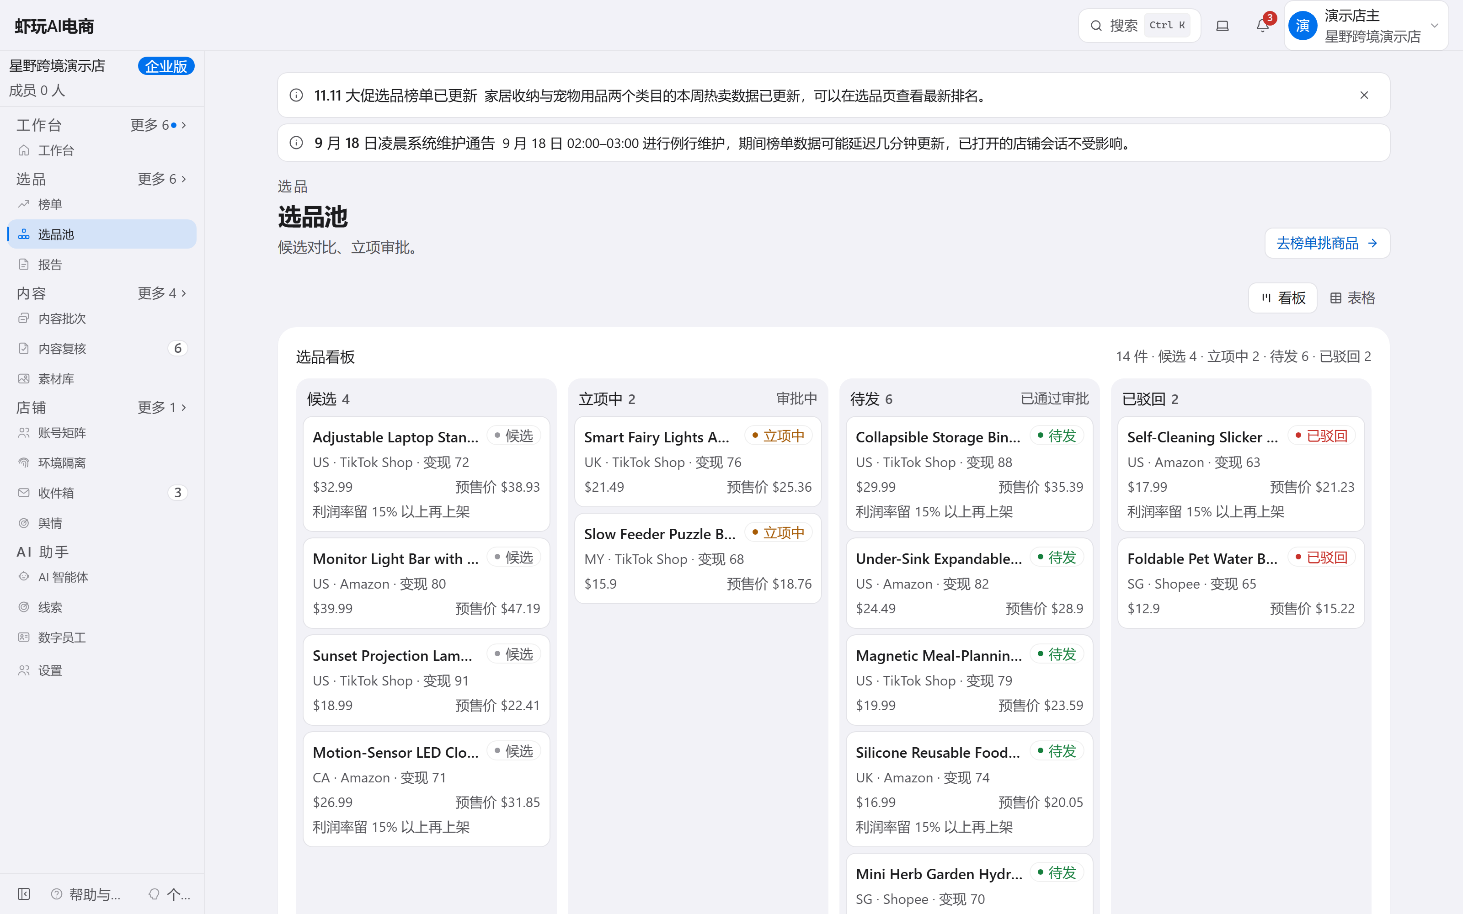Open 舆情 icon in sidebar
Image resolution: width=1463 pixels, height=914 pixels.
pos(24,523)
